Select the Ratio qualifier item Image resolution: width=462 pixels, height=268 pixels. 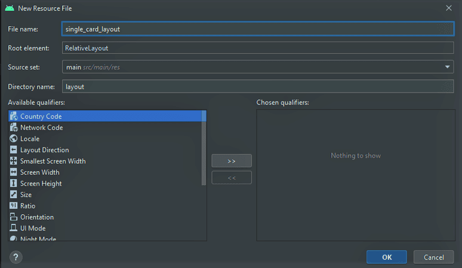point(27,206)
